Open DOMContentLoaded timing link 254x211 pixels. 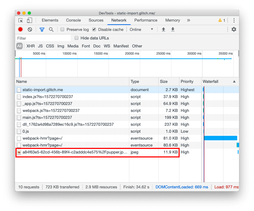click(182, 187)
